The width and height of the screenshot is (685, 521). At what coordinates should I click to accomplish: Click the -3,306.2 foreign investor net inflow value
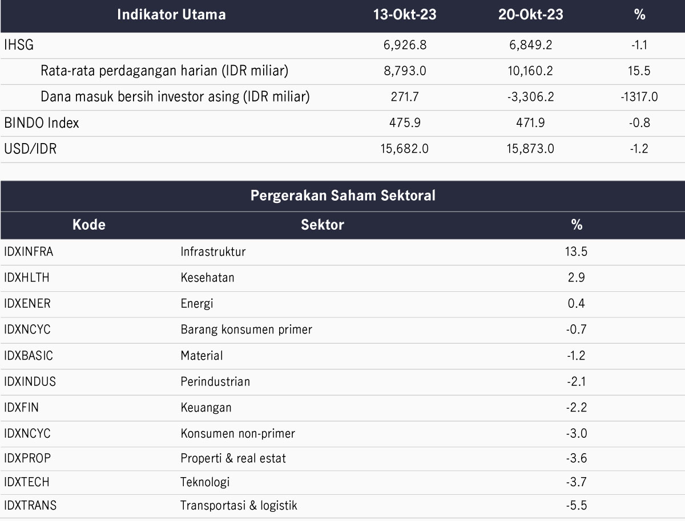pyautogui.click(x=531, y=97)
